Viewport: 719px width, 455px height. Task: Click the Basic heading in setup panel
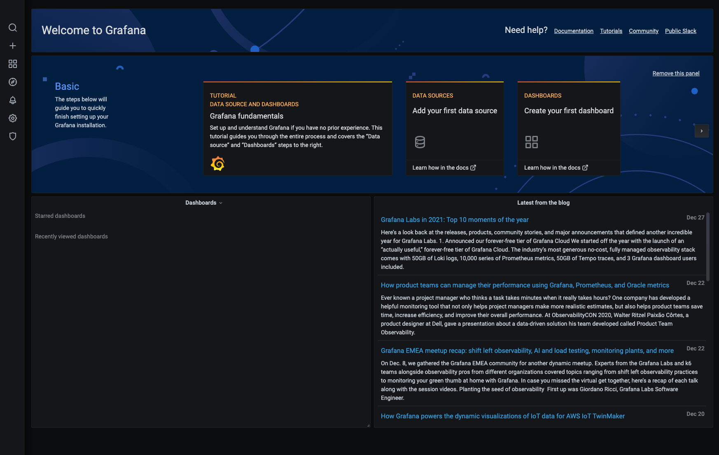coord(67,86)
